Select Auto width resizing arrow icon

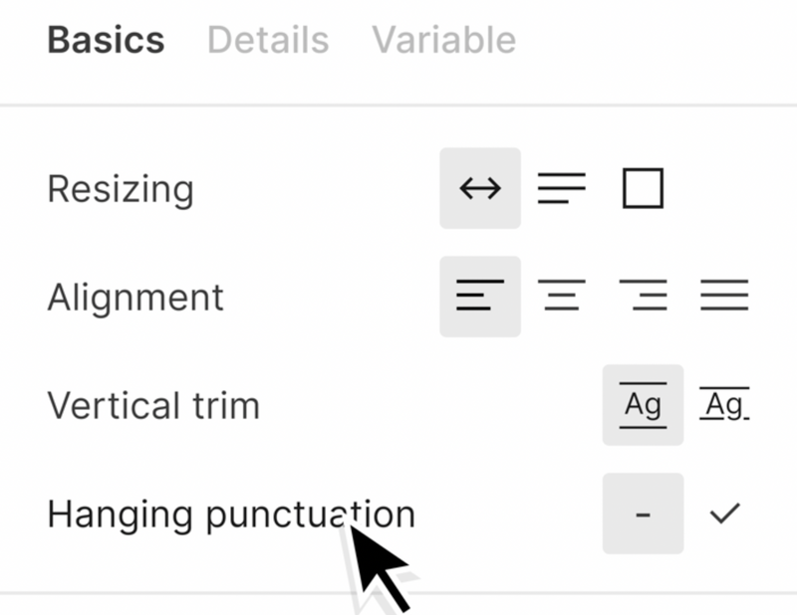(x=480, y=188)
